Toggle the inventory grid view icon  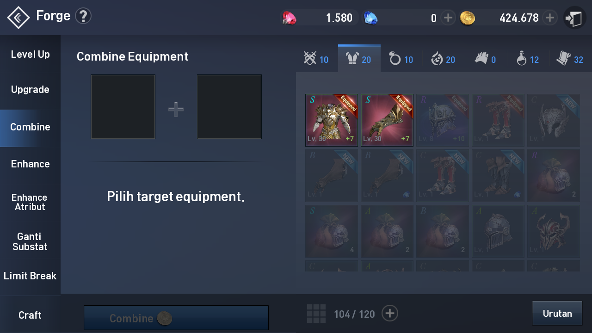[x=316, y=314]
